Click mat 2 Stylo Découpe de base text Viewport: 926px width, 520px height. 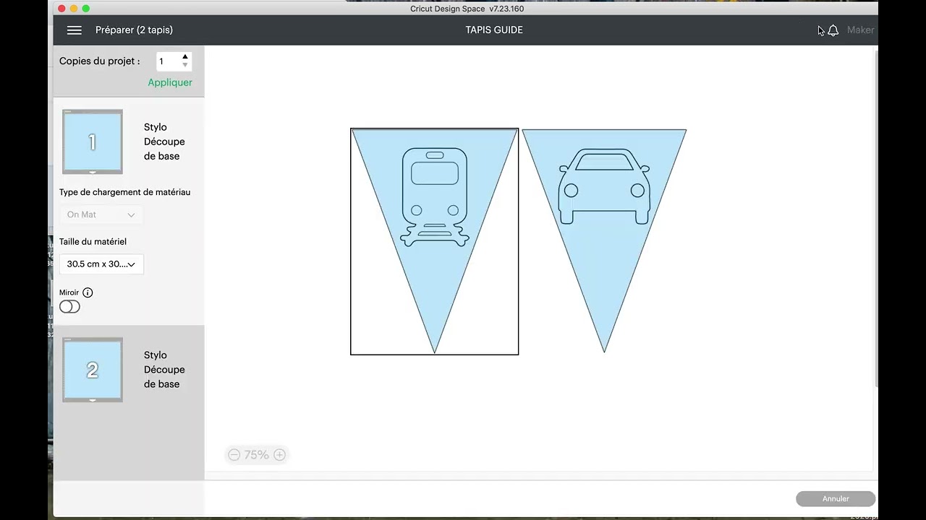(164, 370)
